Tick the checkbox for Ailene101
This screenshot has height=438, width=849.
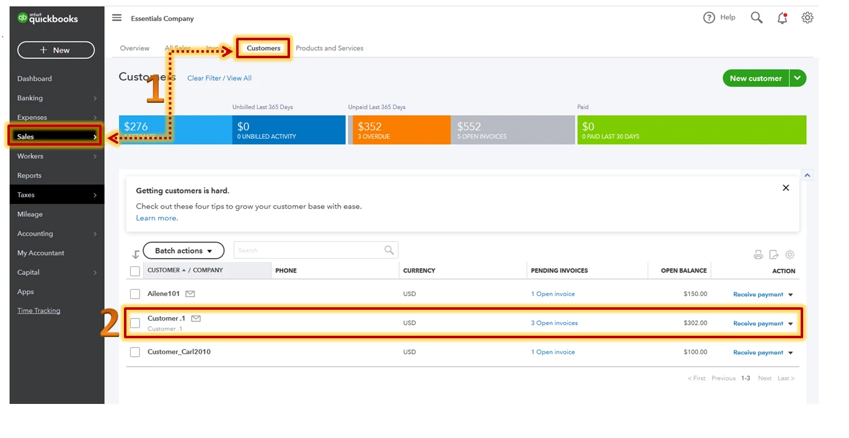point(135,294)
